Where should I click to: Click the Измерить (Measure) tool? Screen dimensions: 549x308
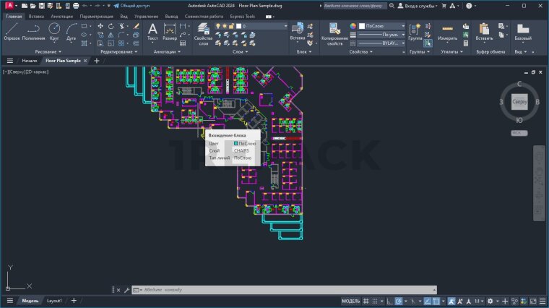448,33
